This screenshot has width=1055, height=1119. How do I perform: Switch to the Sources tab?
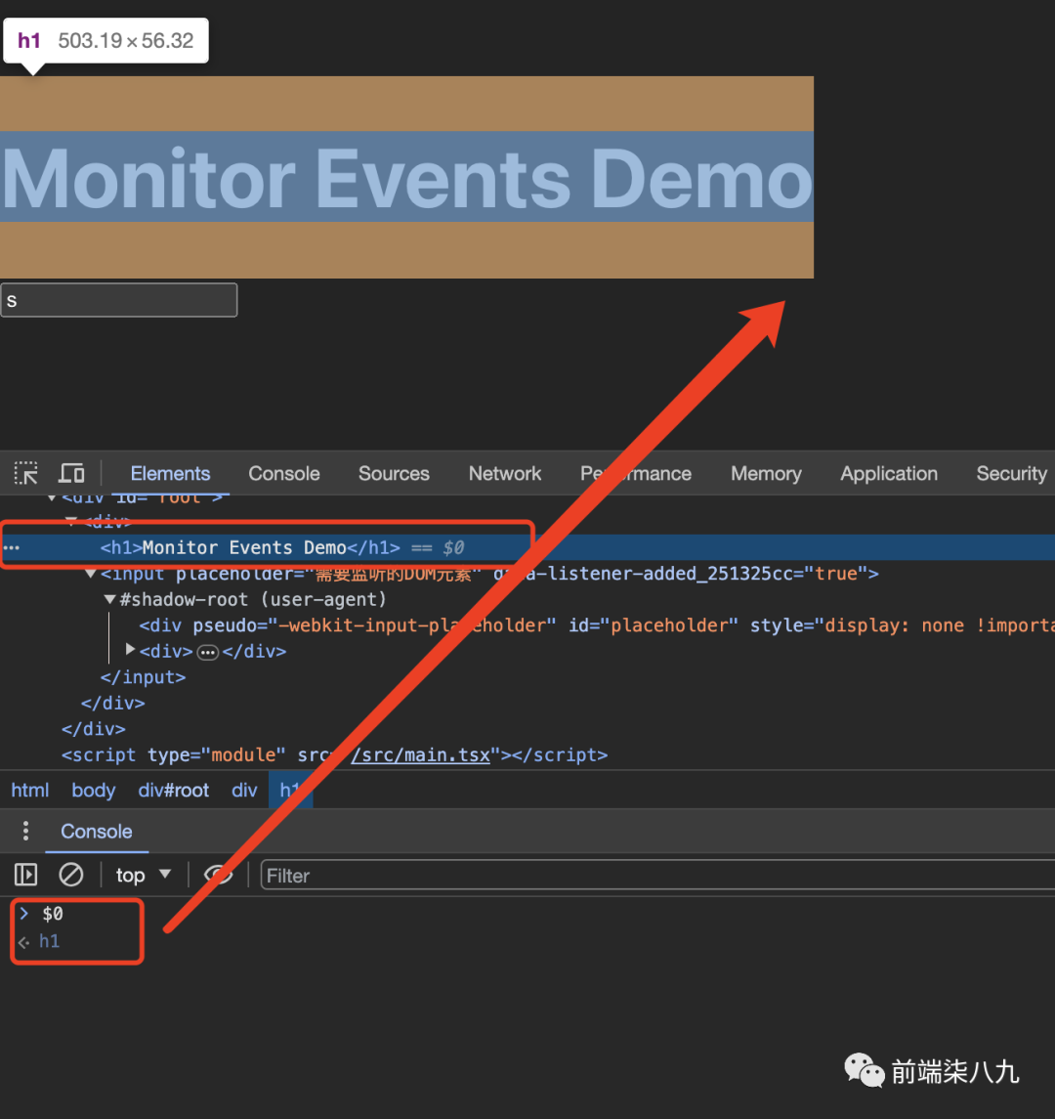pyautogui.click(x=394, y=473)
